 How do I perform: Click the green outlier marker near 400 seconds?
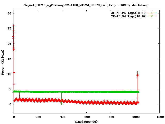click(61, 104)
